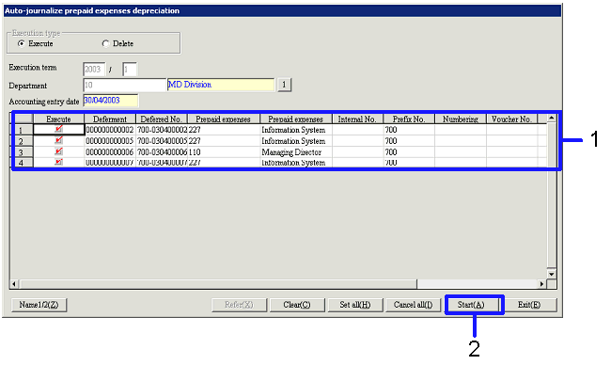Screen dimensions: 611x365
Task: Click the Managing Director cell
Action: tap(296, 152)
